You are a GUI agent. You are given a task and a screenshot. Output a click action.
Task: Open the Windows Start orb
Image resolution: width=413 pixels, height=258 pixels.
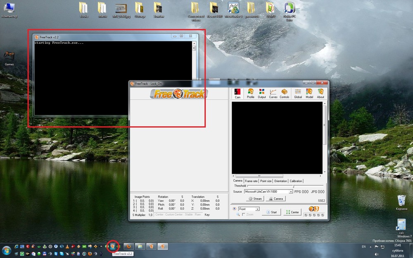click(6, 251)
